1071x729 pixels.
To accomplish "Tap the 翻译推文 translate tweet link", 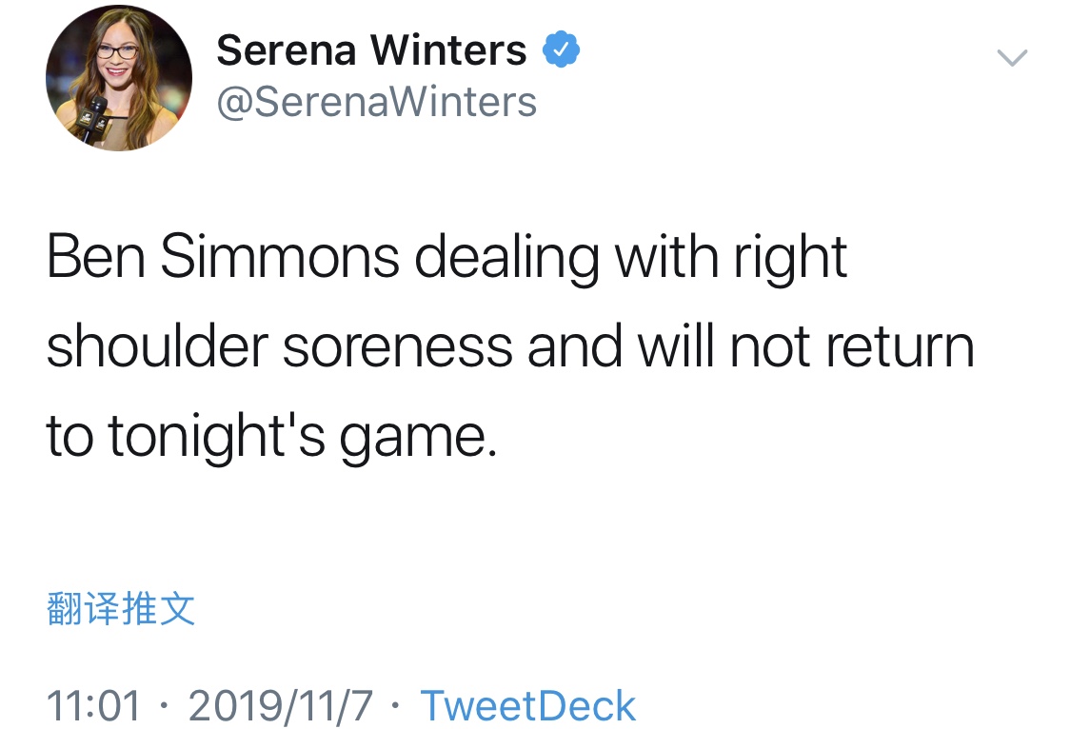I will [x=121, y=609].
